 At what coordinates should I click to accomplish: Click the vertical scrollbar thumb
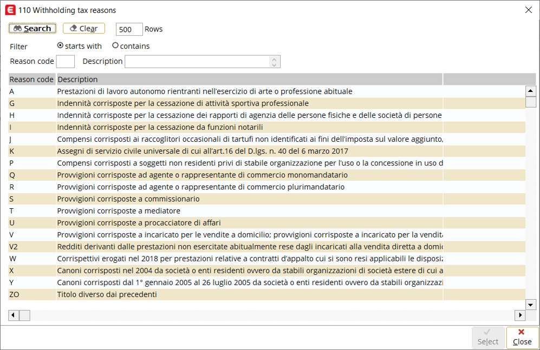coord(530,102)
